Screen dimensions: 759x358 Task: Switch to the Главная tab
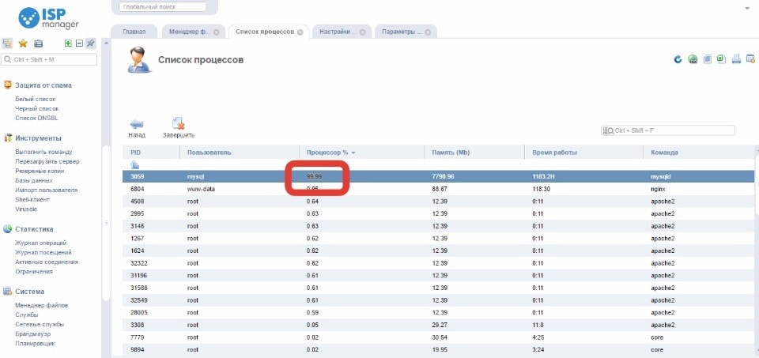pos(133,32)
